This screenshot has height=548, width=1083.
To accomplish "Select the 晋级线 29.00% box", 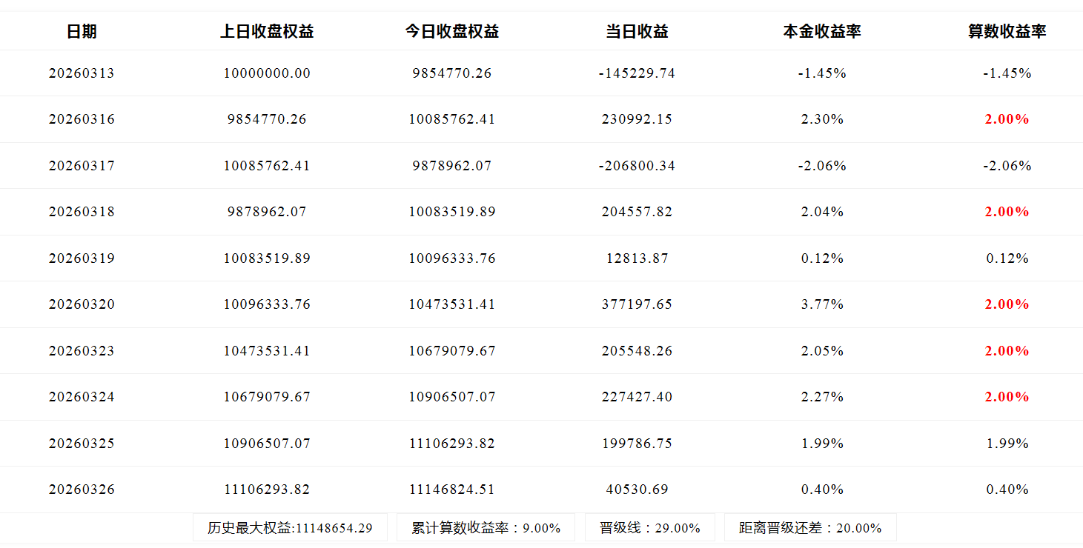I will click(x=650, y=528).
